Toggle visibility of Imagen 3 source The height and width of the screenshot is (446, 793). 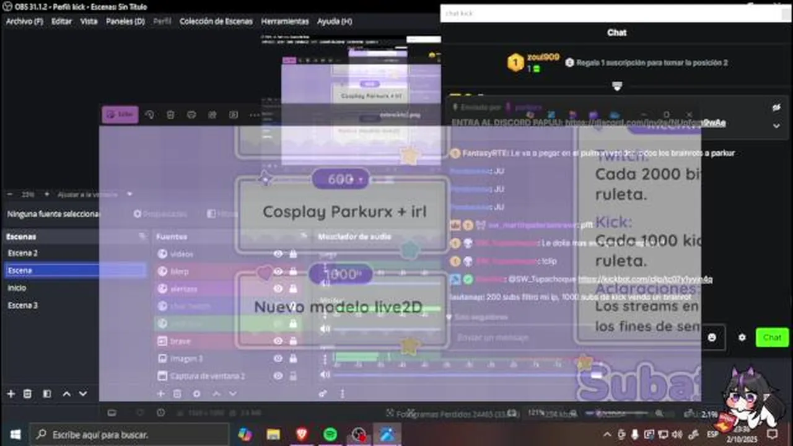click(x=278, y=358)
